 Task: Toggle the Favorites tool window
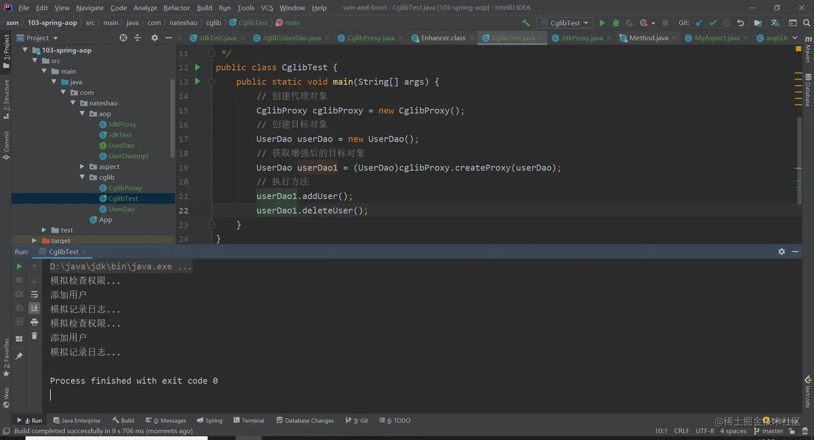[x=6, y=357]
